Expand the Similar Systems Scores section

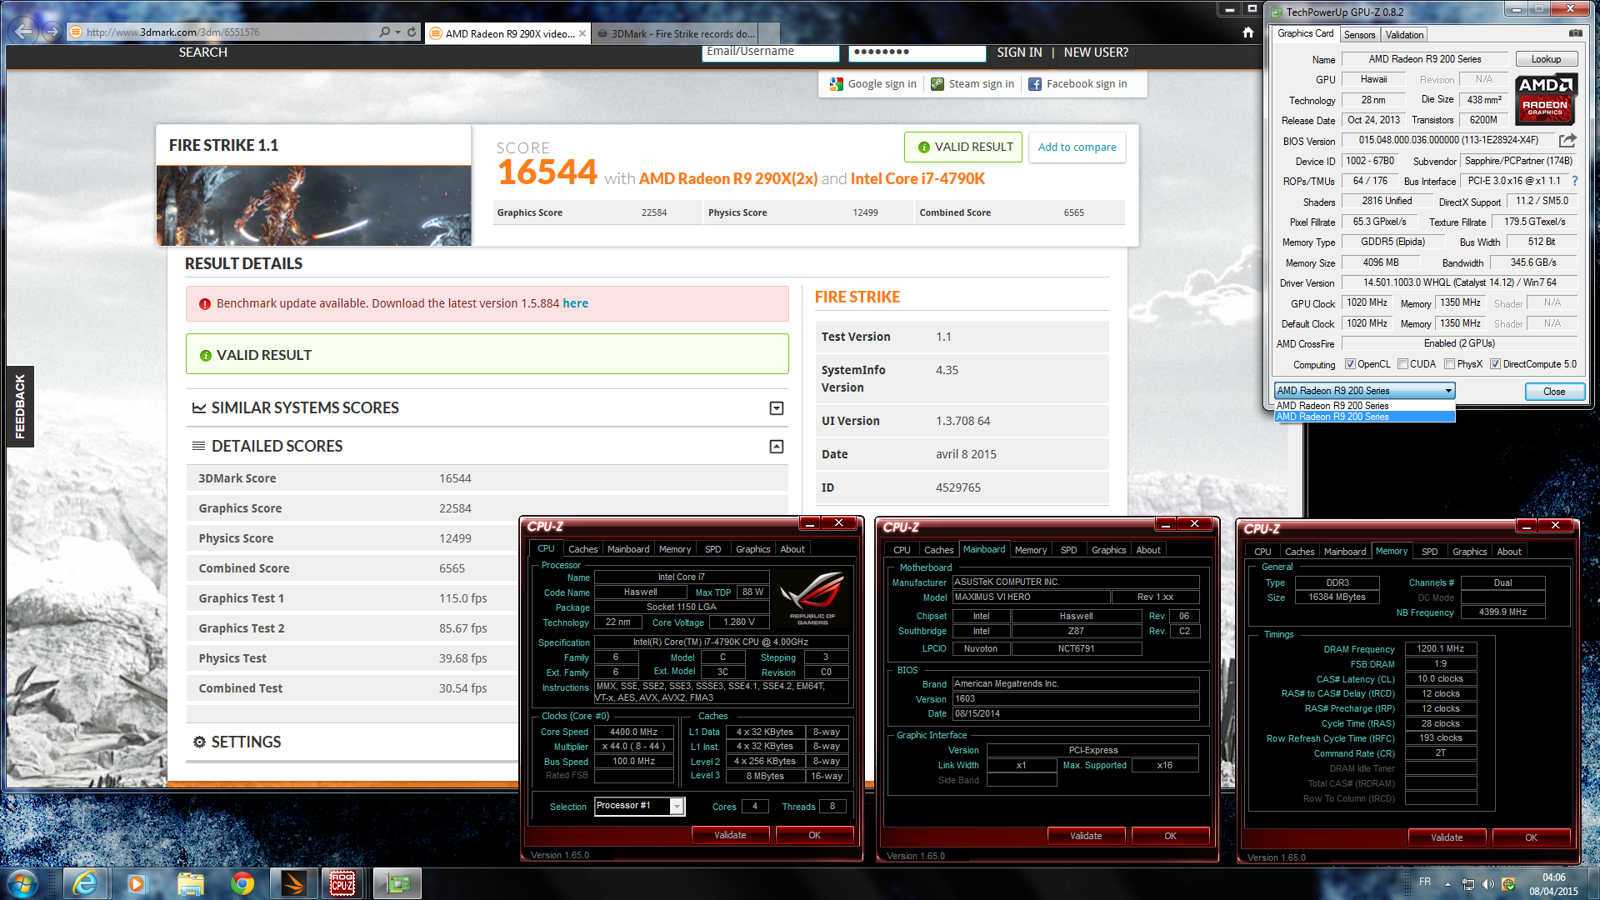point(777,408)
